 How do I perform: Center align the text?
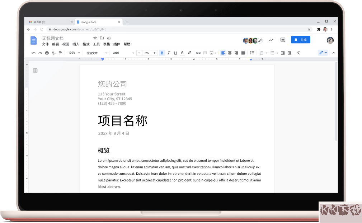(x=230, y=53)
